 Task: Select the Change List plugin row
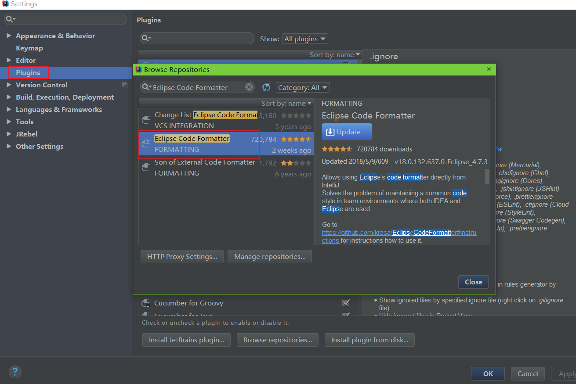[226, 120]
